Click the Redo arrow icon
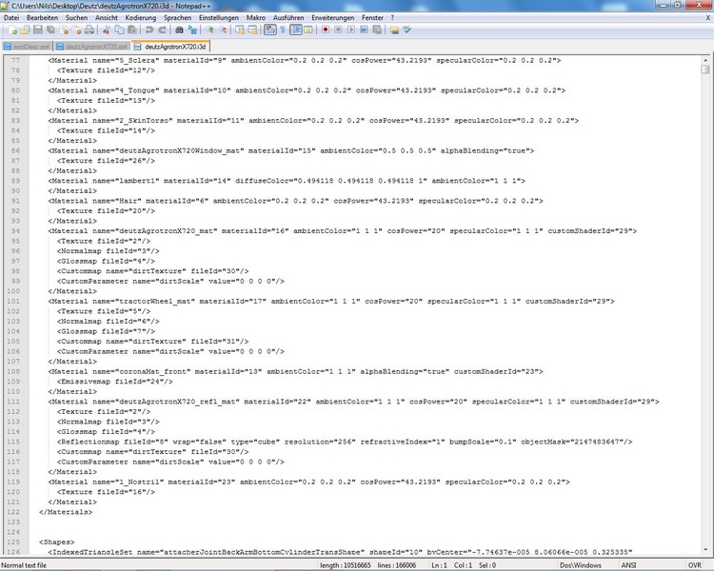Image resolution: width=714 pixels, height=571 pixels. click(162, 30)
